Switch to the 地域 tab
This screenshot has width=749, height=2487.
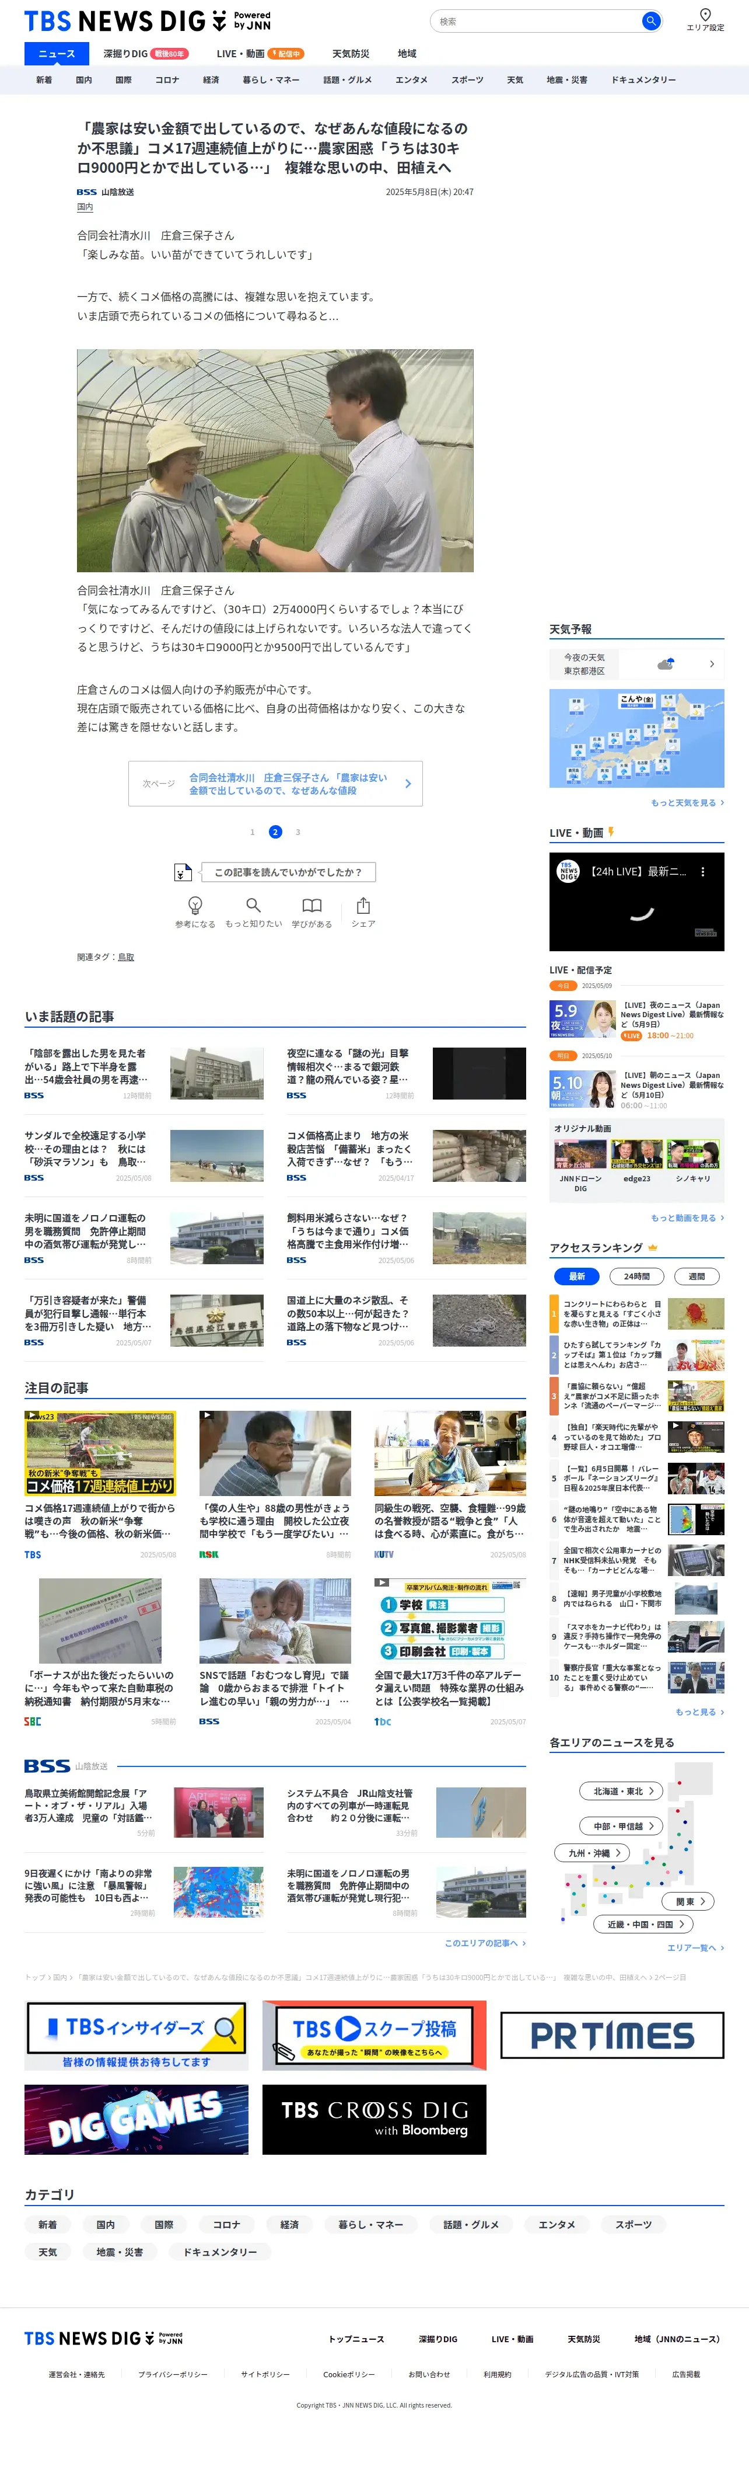pos(407,54)
